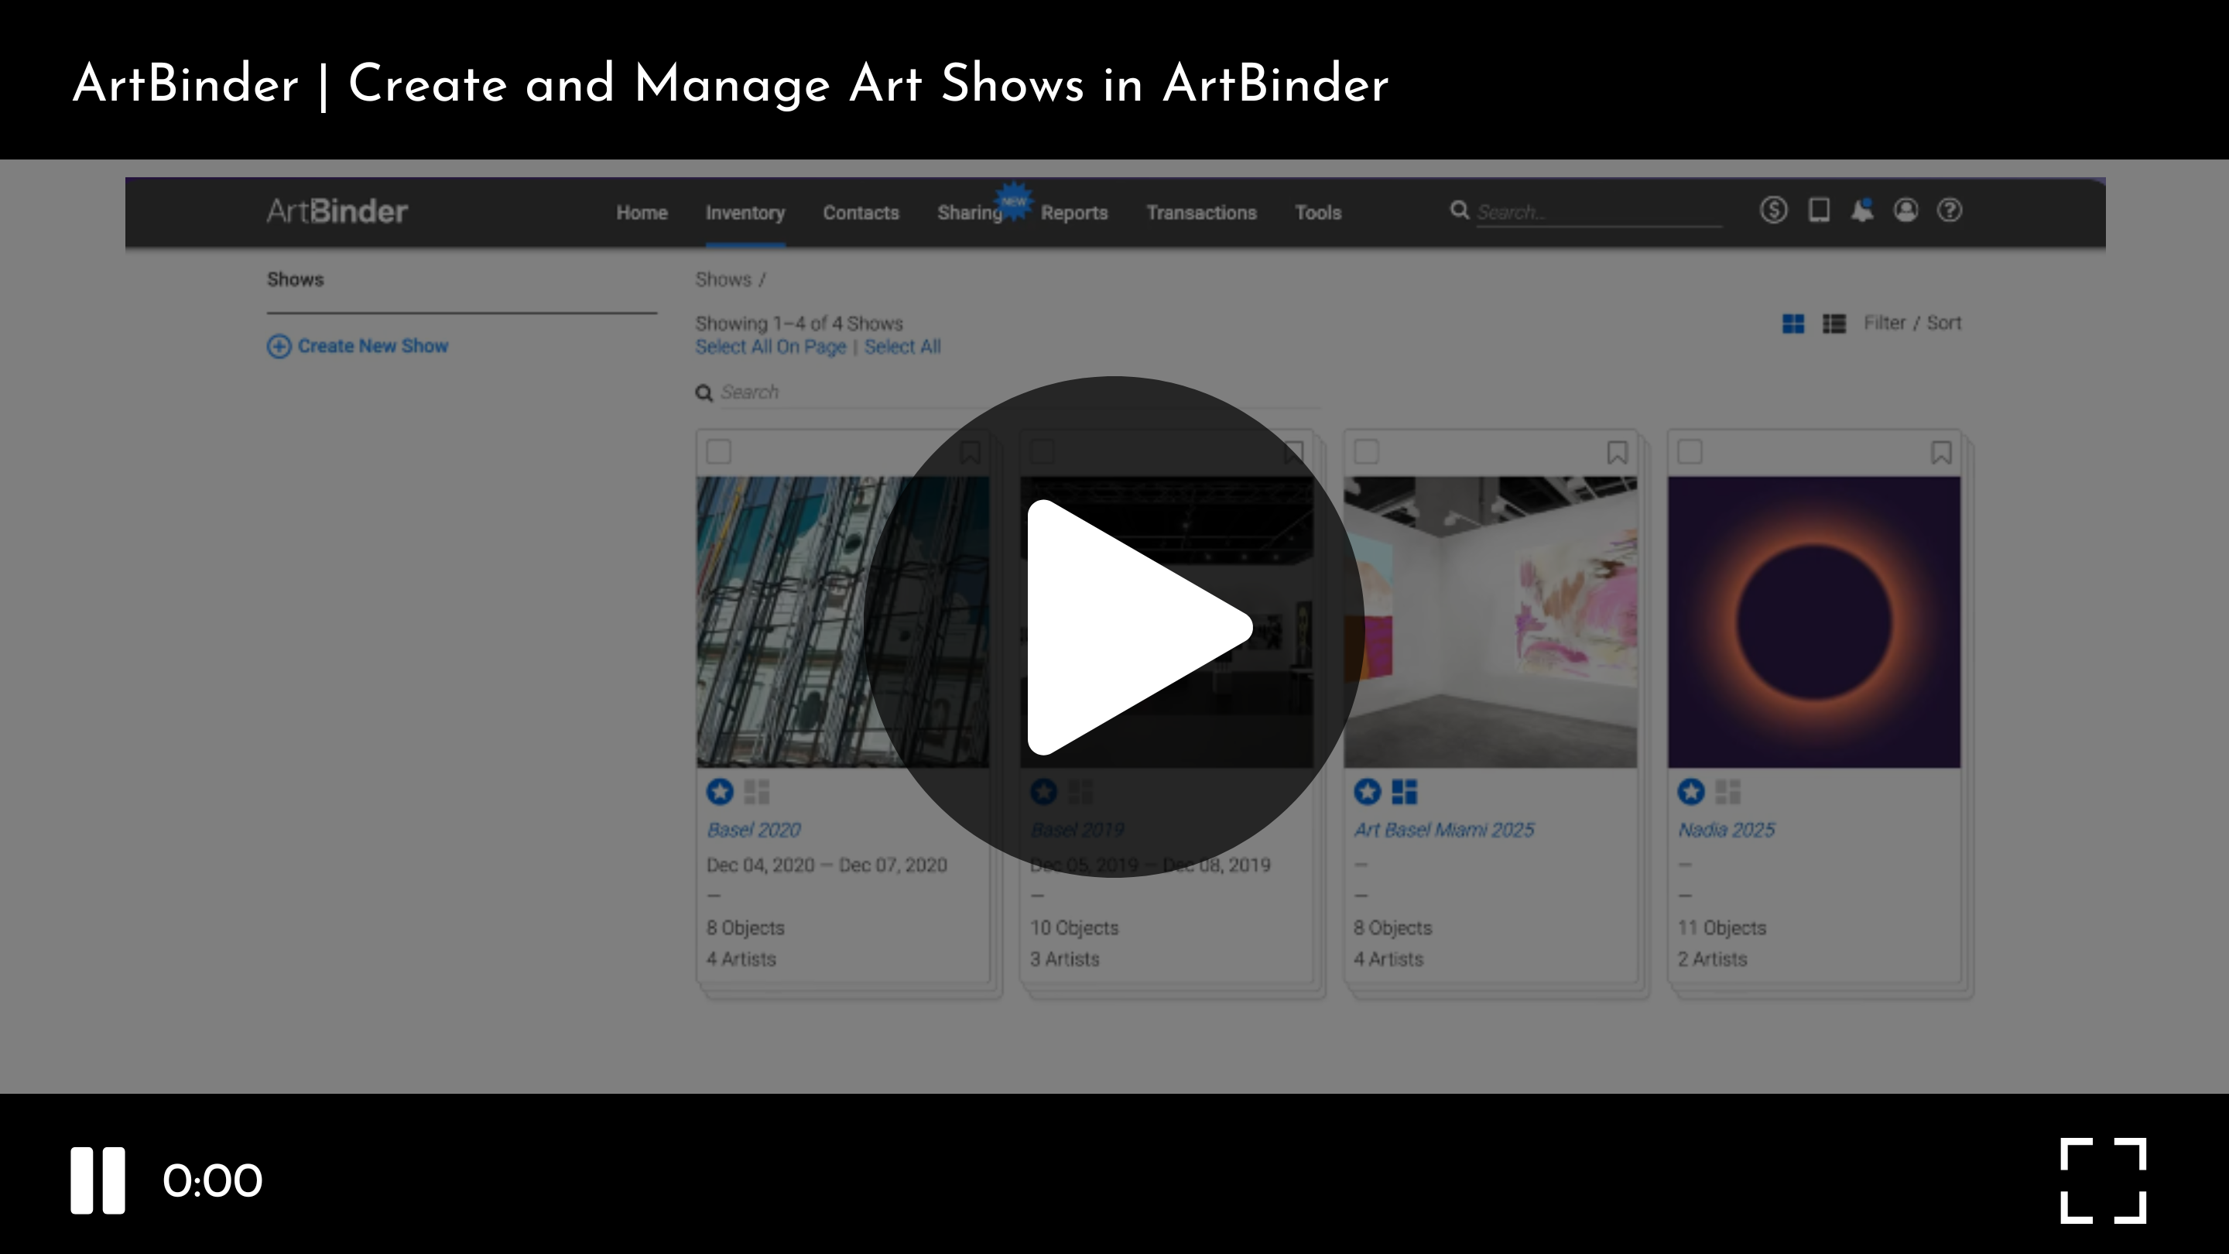Open the user account profile icon
This screenshot has width=2229, height=1254.
pos(1905,211)
